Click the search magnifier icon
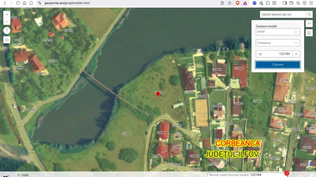The height and width of the screenshot is (177, 316). click(x=309, y=14)
